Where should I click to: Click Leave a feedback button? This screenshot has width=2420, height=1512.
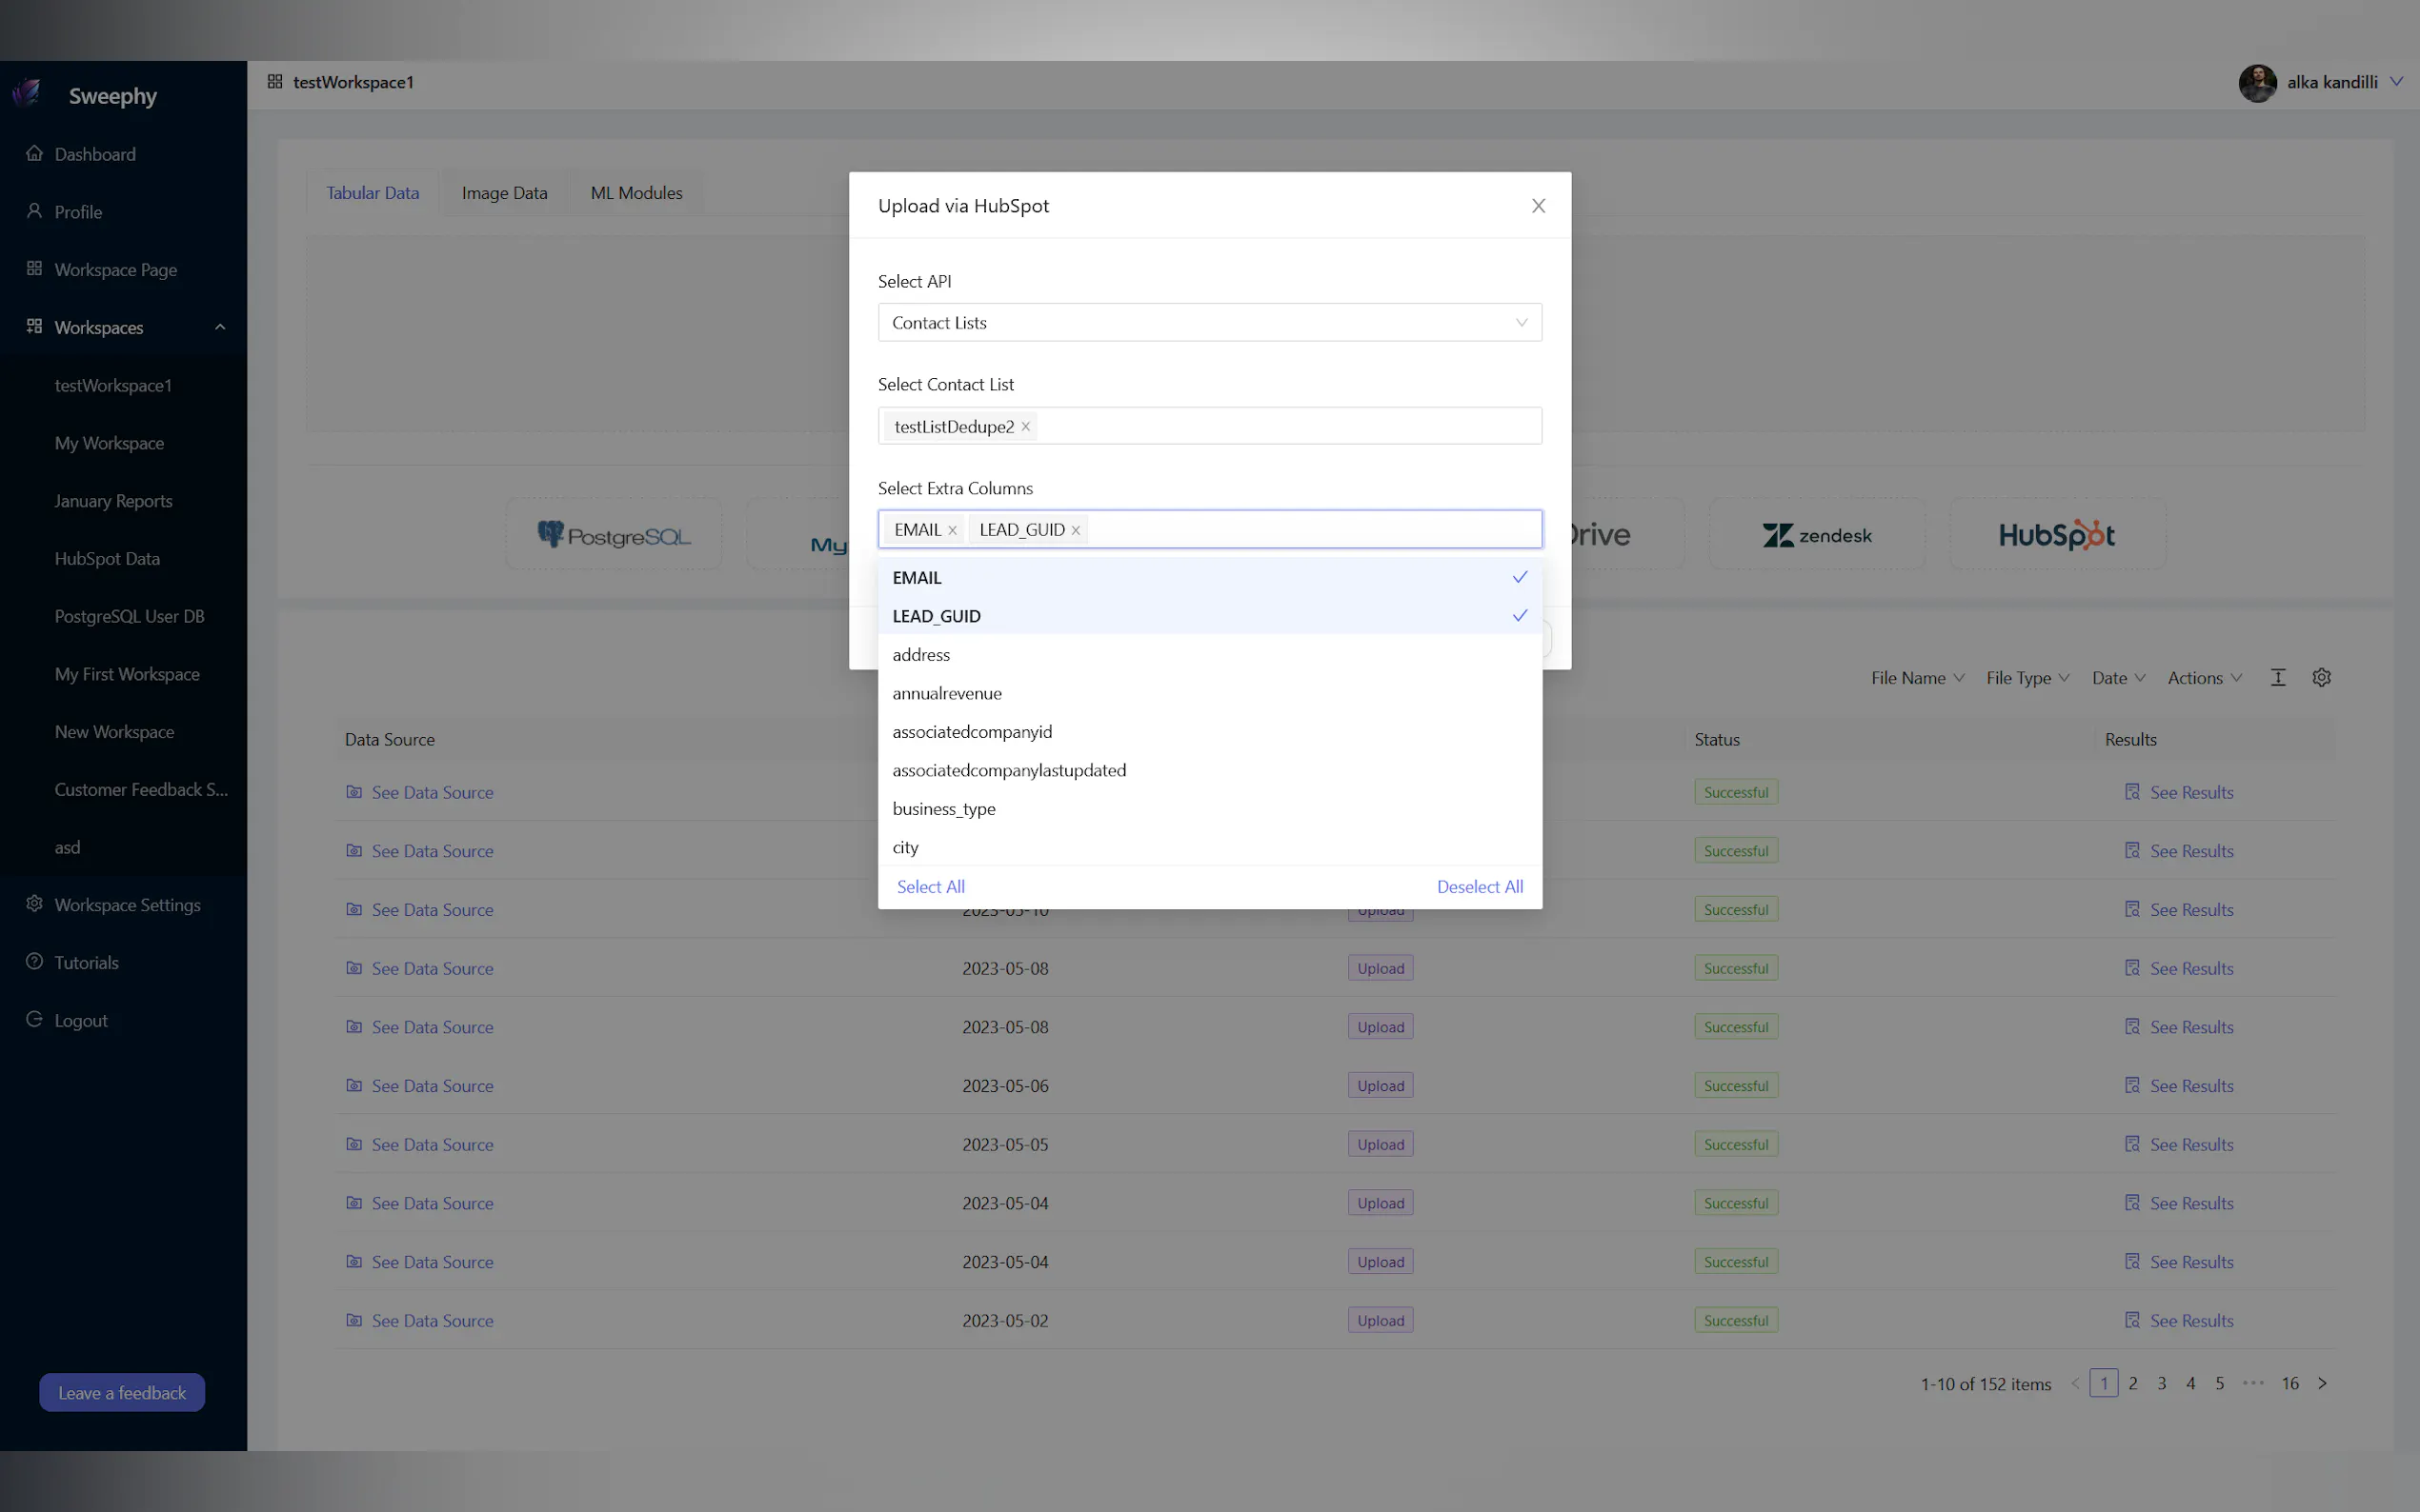click(122, 1393)
